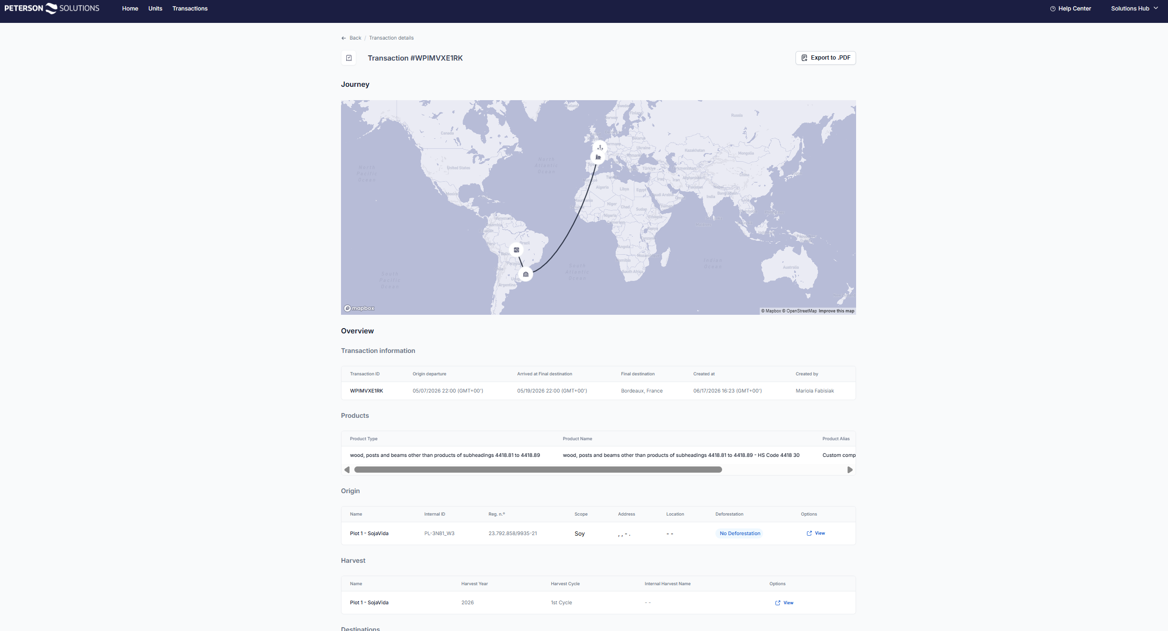This screenshot has width=1168, height=631.
Task: Click the plot origin marker in Brazil
Action: point(516,250)
